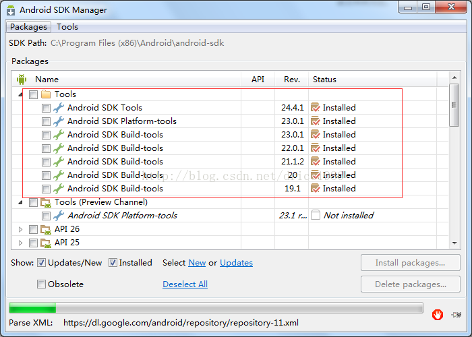Click the API column header

point(258,80)
